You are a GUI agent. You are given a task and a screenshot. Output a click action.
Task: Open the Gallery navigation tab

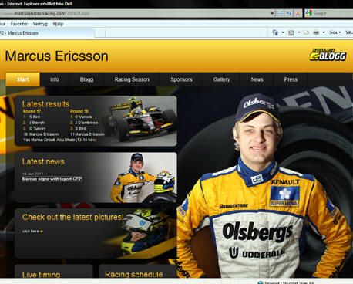click(x=221, y=79)
